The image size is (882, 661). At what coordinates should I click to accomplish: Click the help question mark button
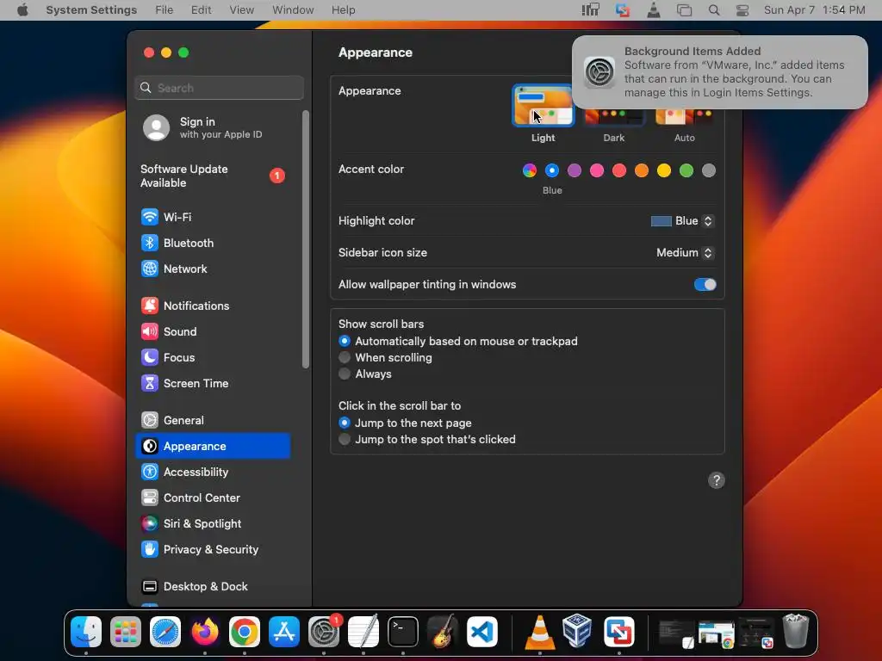coord(716,480)
